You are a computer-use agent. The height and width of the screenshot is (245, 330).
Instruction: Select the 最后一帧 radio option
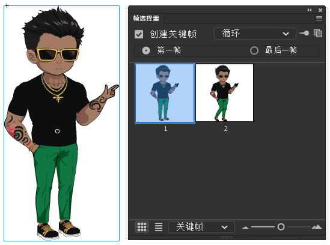click(x=254, y=50)
